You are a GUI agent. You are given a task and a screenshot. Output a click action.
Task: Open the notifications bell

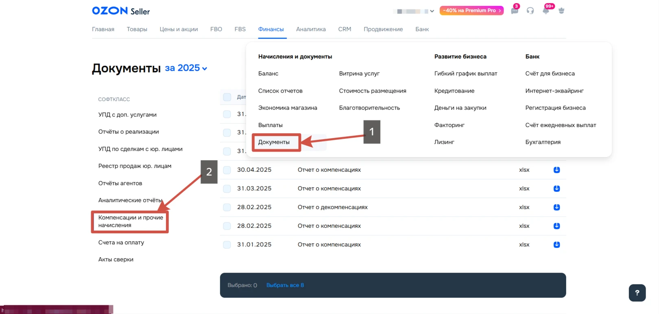tap(546, 11)
